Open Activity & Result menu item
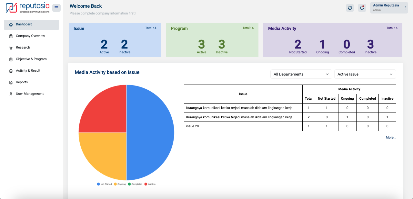 click(x=28, y=71)
